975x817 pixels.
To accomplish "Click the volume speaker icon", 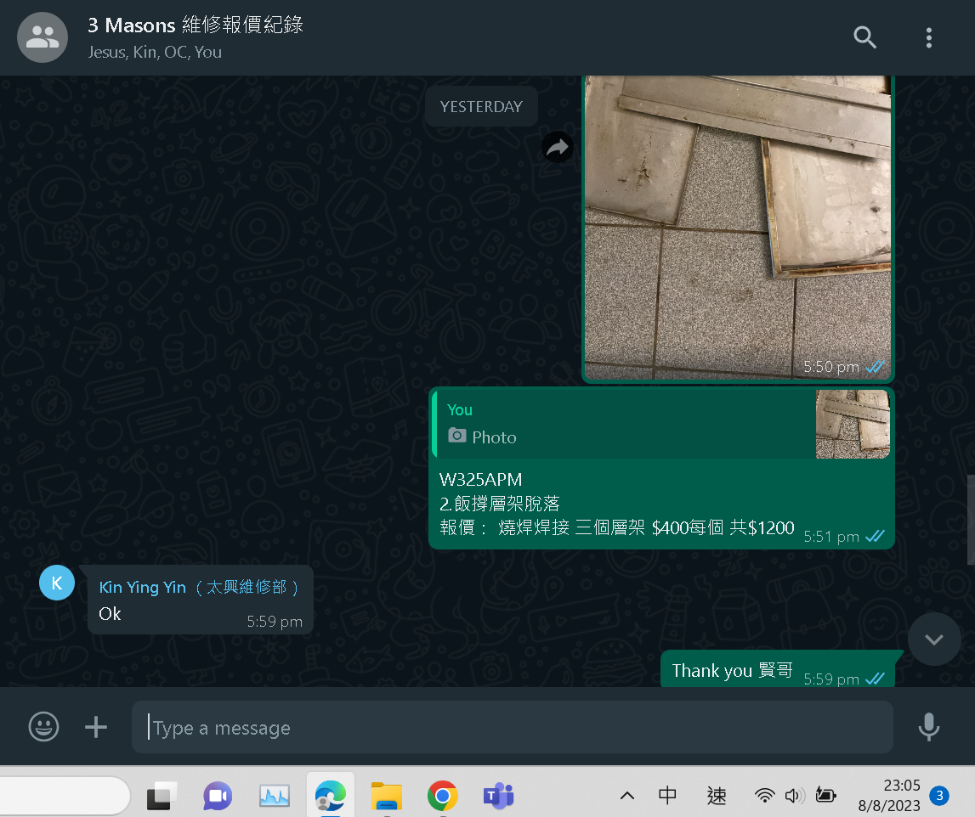I will [795, 795].
